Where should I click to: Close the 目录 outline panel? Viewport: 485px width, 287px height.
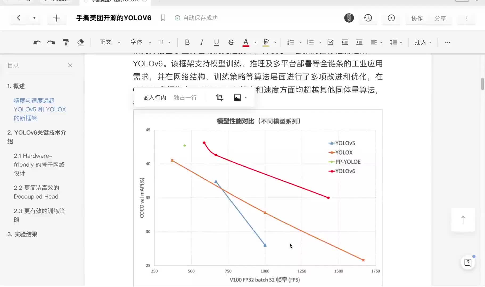pos(70,65)
